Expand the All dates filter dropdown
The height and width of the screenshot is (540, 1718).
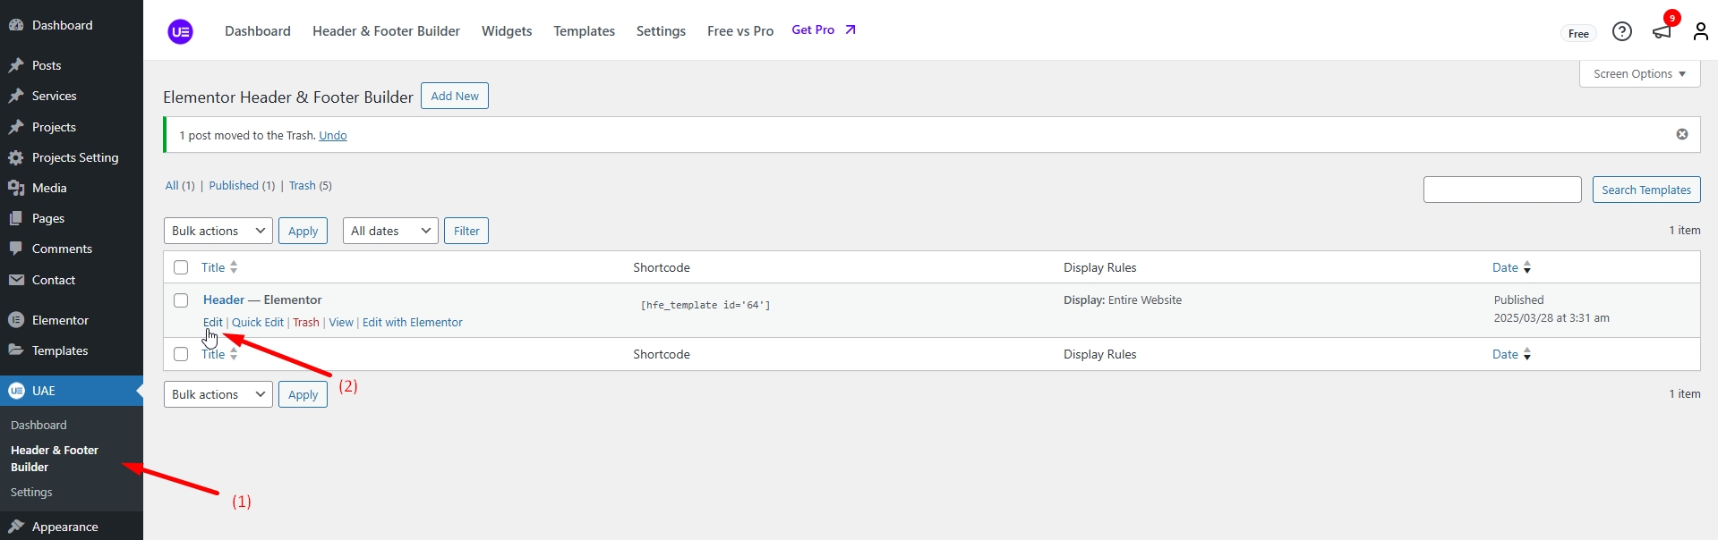tap(390, 231)
